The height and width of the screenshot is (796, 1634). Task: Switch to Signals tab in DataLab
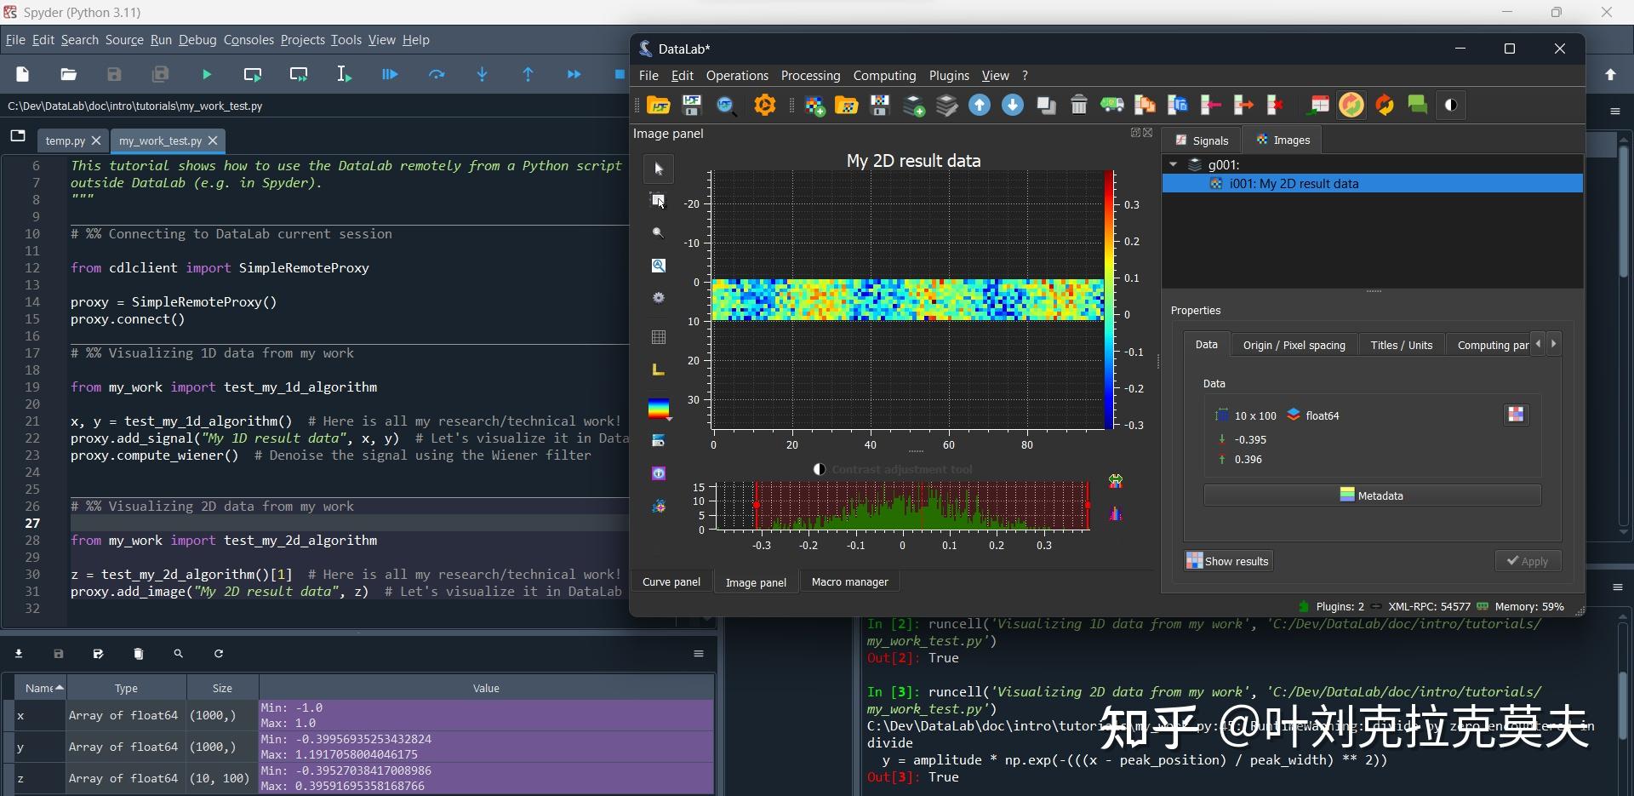click(x=1202, y=140)
